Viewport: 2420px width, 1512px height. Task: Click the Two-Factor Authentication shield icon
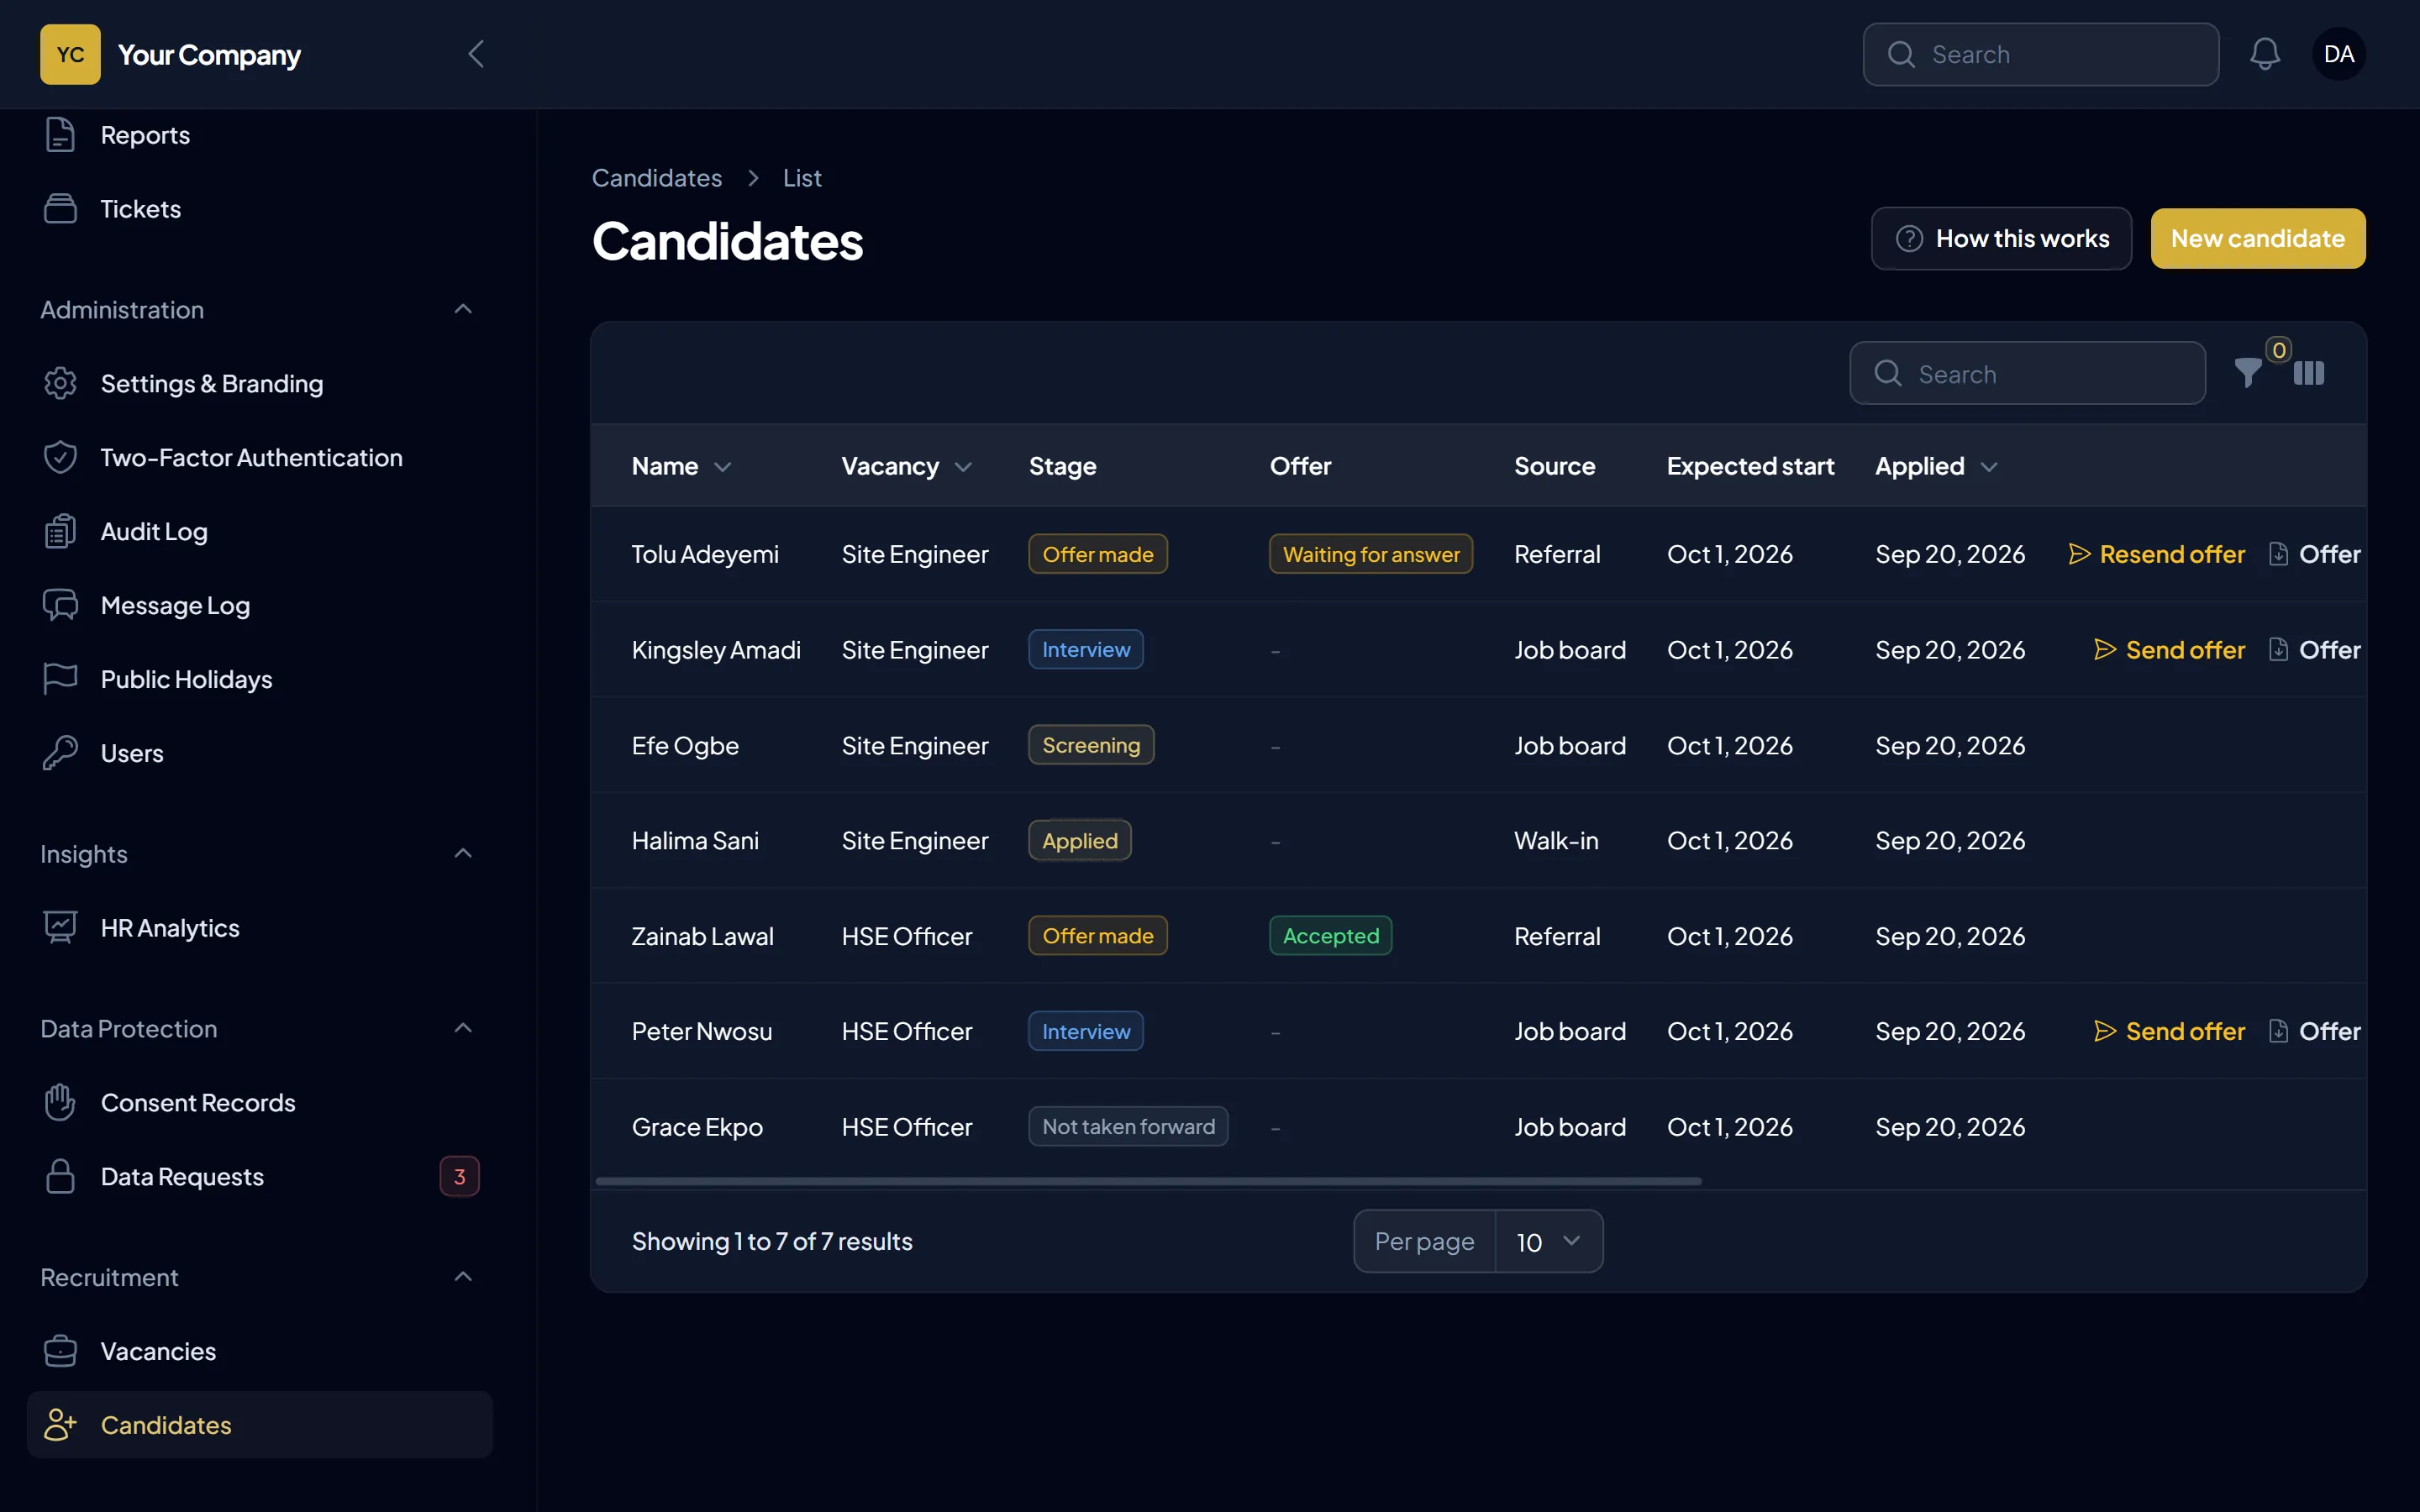(x=60, y=457)
